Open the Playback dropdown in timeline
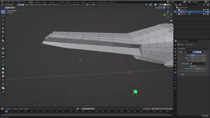This screenshot has width=210, height=118. click(x=9, y=109)
